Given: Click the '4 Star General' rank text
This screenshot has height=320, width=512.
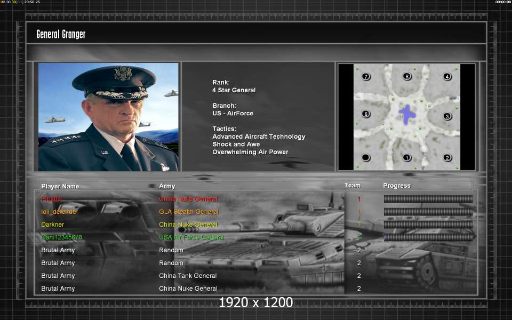Looking at the screenshot, I should click(234, 90).
